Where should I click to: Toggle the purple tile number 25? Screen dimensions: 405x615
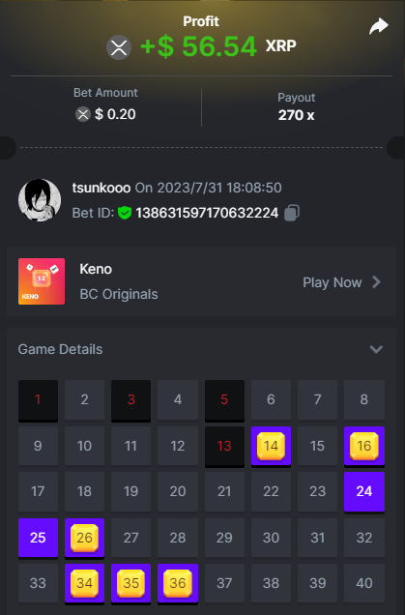pyautogui.click(x=38, y=538)
